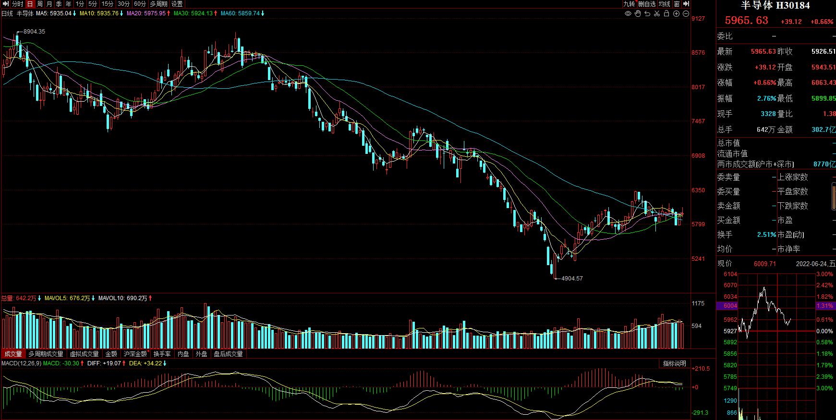Image resolution: width=836 pixels, height=420 pixels.
Task: Open 多周期 multi-period view
Action: (159, 4)
